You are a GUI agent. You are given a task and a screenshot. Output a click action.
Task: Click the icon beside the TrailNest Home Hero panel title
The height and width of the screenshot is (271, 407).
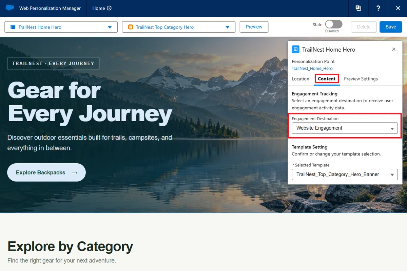[x=295, y=49]
